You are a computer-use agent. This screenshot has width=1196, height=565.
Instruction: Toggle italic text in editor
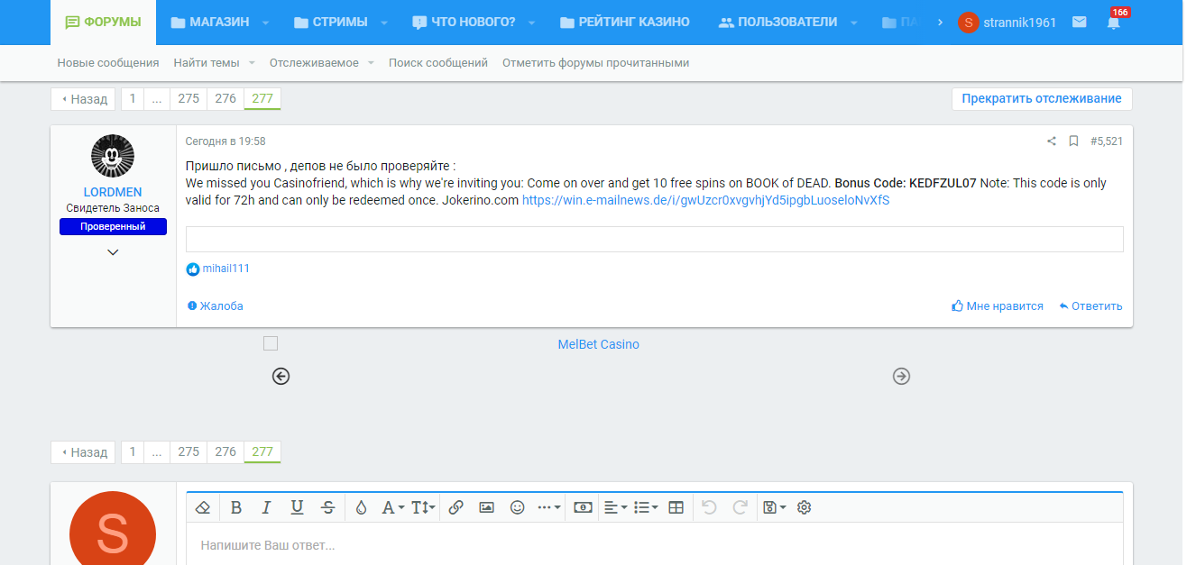(266, 507)
